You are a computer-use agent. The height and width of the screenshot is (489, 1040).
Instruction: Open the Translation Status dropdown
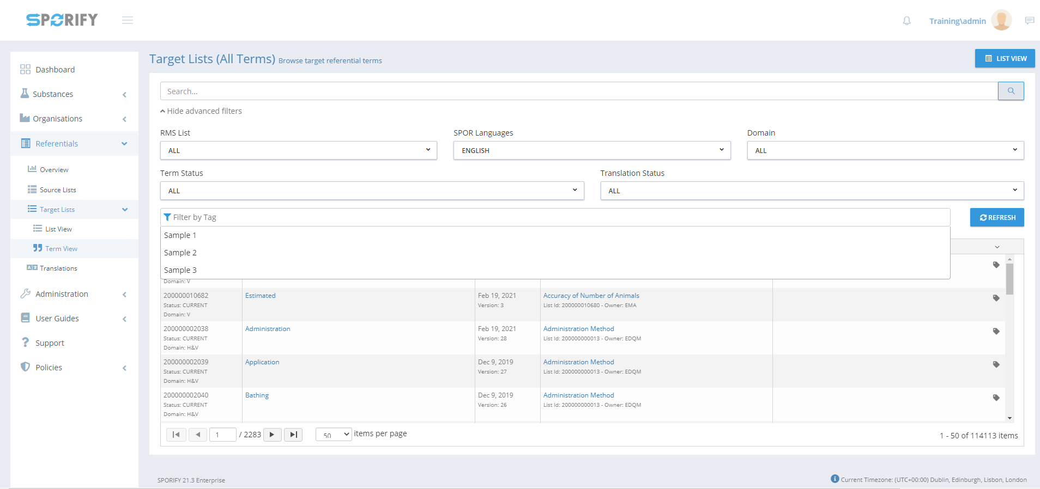tap(812, 191)
